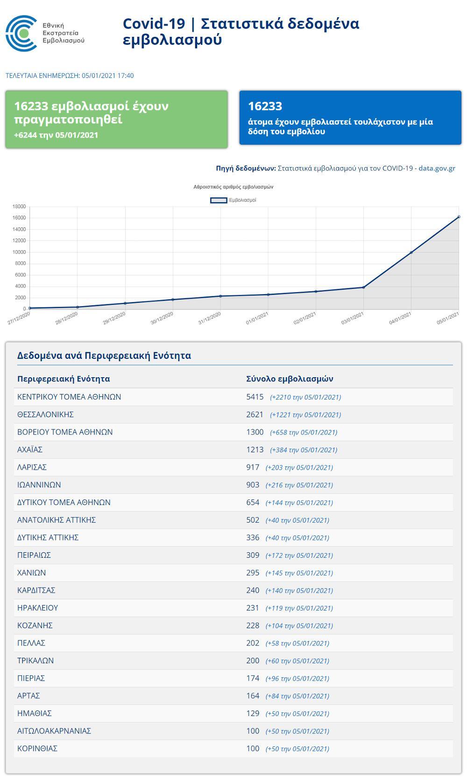
Task: Select the chart data point for 05/01/2021
Action: [x=459, y=217]
